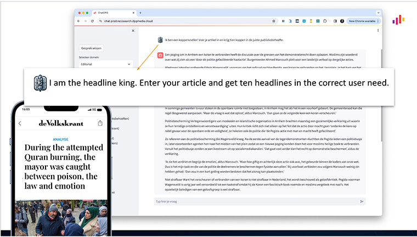This screenshot has height=237, width=417.
Task: Click the 'Selecteer domein' label
Action: click(89, 57)
